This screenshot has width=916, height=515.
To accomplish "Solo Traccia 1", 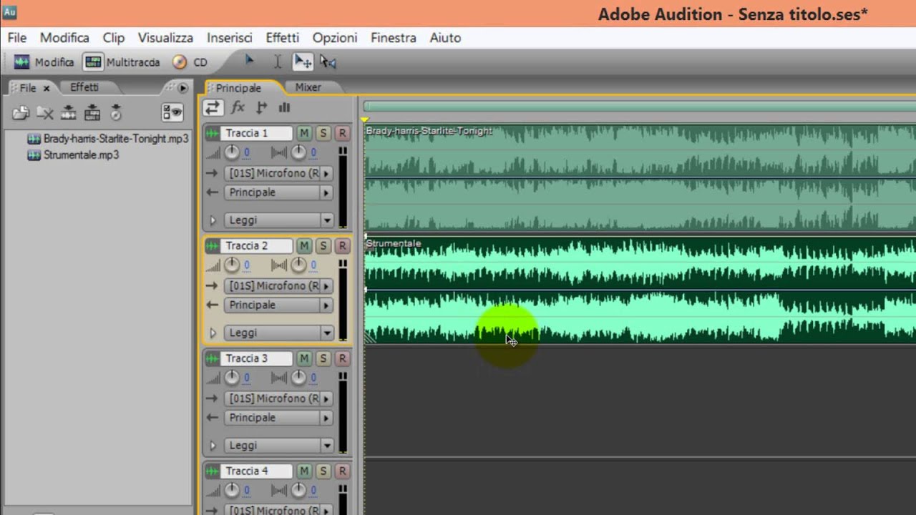I will (x=323, y=133).
